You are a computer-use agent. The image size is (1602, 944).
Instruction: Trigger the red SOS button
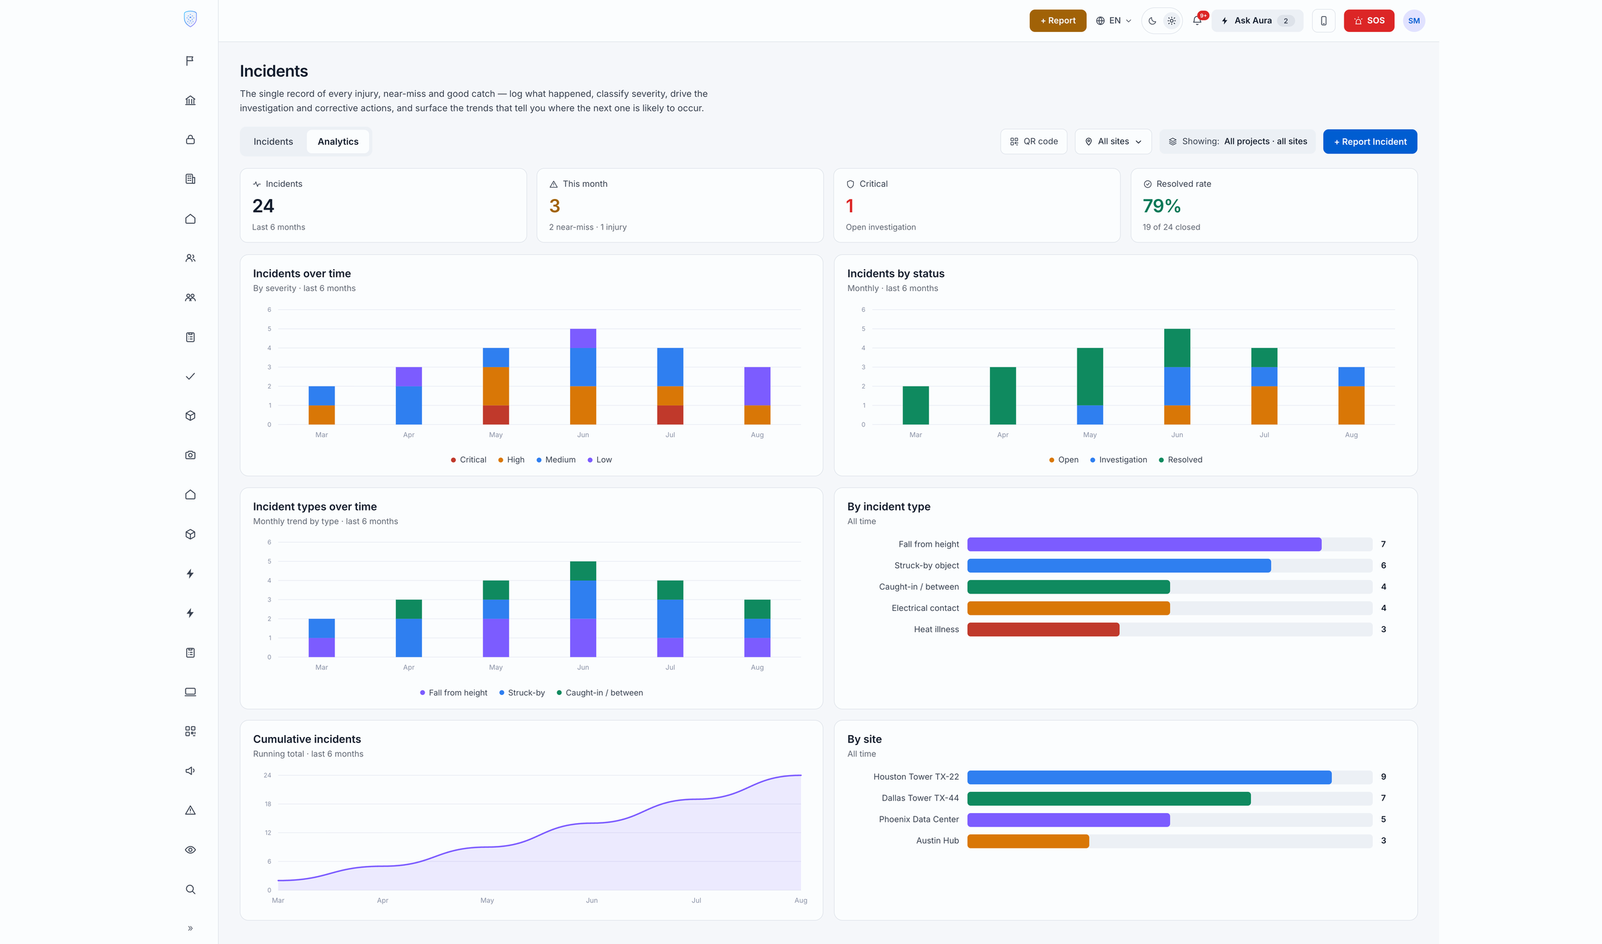(1369, 21)
